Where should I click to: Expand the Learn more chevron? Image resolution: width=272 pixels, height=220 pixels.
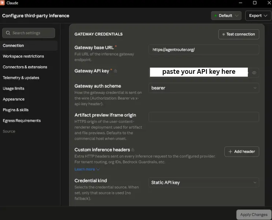tap(98, 169)
